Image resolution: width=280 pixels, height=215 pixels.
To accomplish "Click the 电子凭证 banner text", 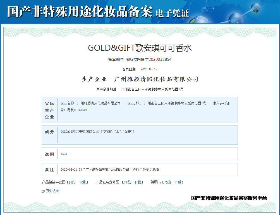I will click(x=172, y=13).
